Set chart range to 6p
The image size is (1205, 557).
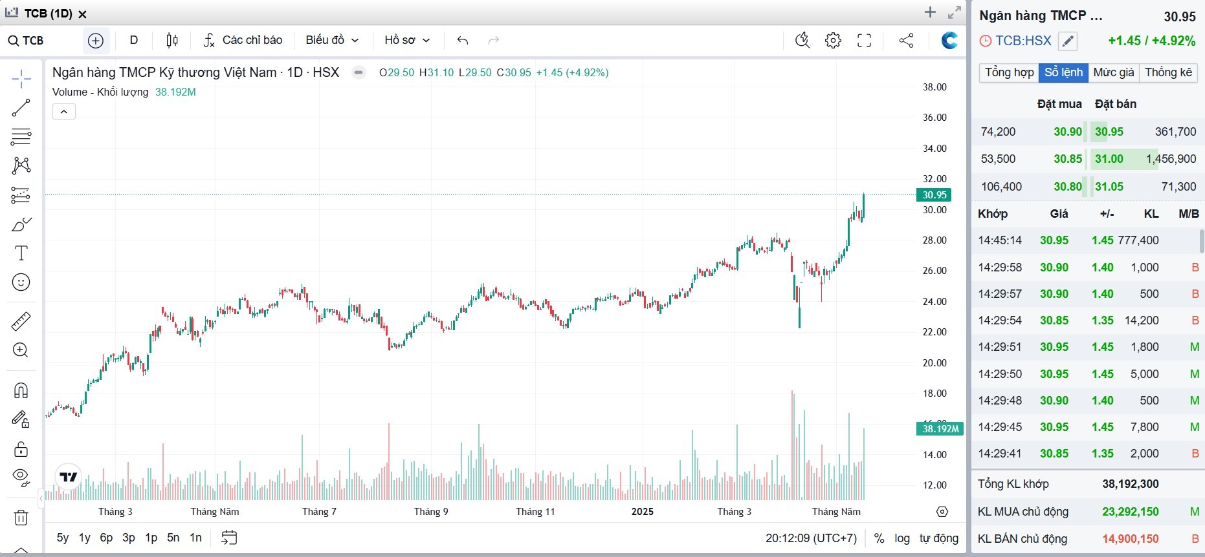coord(106,538)
